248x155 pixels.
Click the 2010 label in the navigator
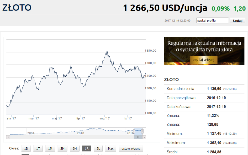tap(81, 133)
